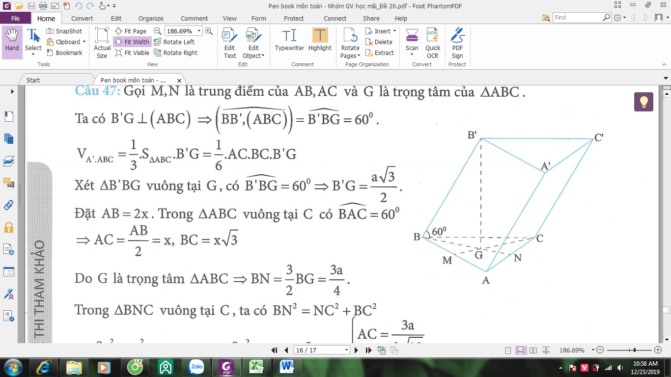The height and width of the screenshot is (377, 671).
Task: Adjust the zoom slider in status bar
Action: click(635, 350)
